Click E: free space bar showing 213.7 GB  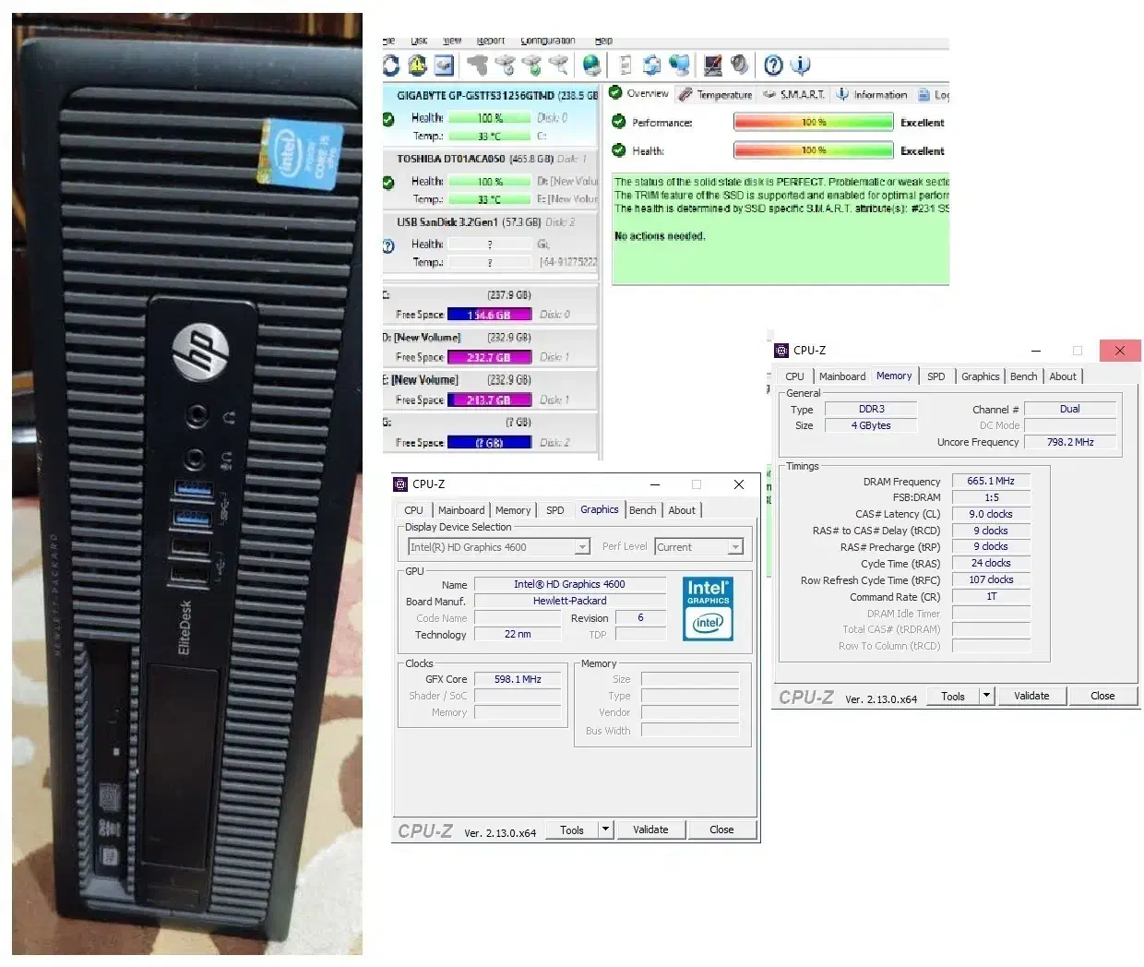point(489,400)
